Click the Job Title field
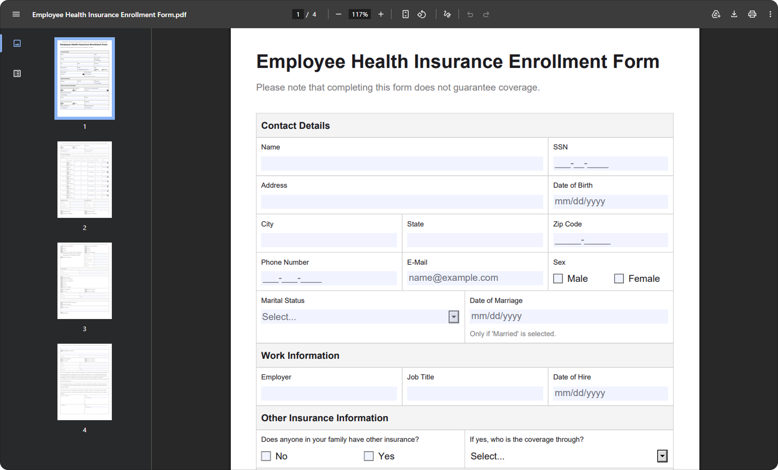The width and height of the screenshot is (778, 470). pos(475,394)
